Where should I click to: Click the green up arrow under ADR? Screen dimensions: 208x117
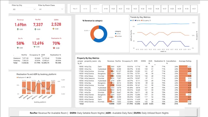[34, 47]
